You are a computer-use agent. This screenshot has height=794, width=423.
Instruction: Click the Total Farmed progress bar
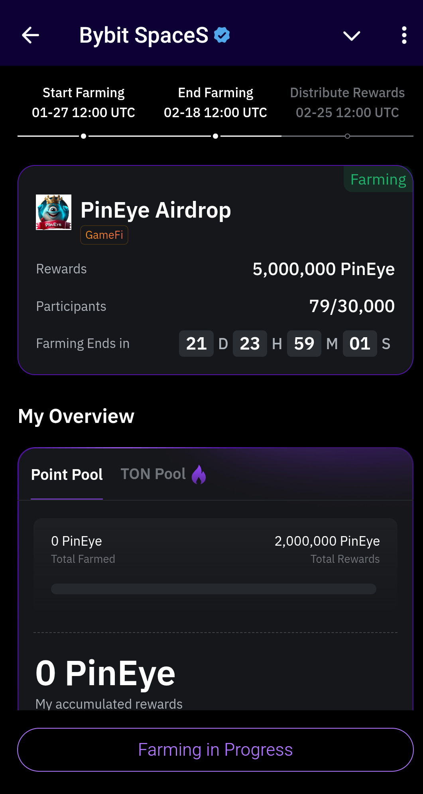213,589
